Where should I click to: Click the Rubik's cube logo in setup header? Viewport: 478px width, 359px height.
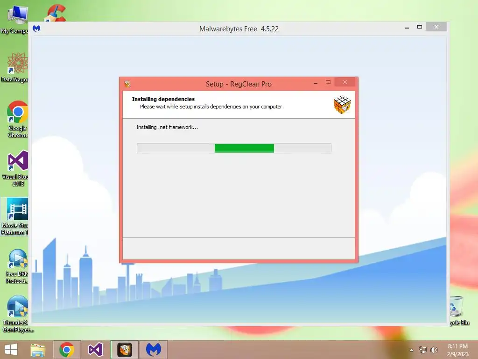342,105
